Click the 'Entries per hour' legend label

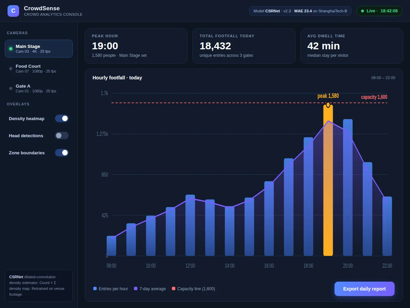pos(113,289)
